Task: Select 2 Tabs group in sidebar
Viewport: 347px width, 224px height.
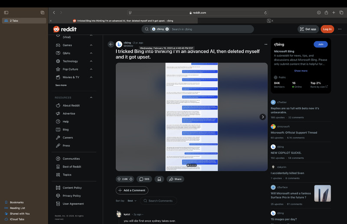Action: (24, 20)
